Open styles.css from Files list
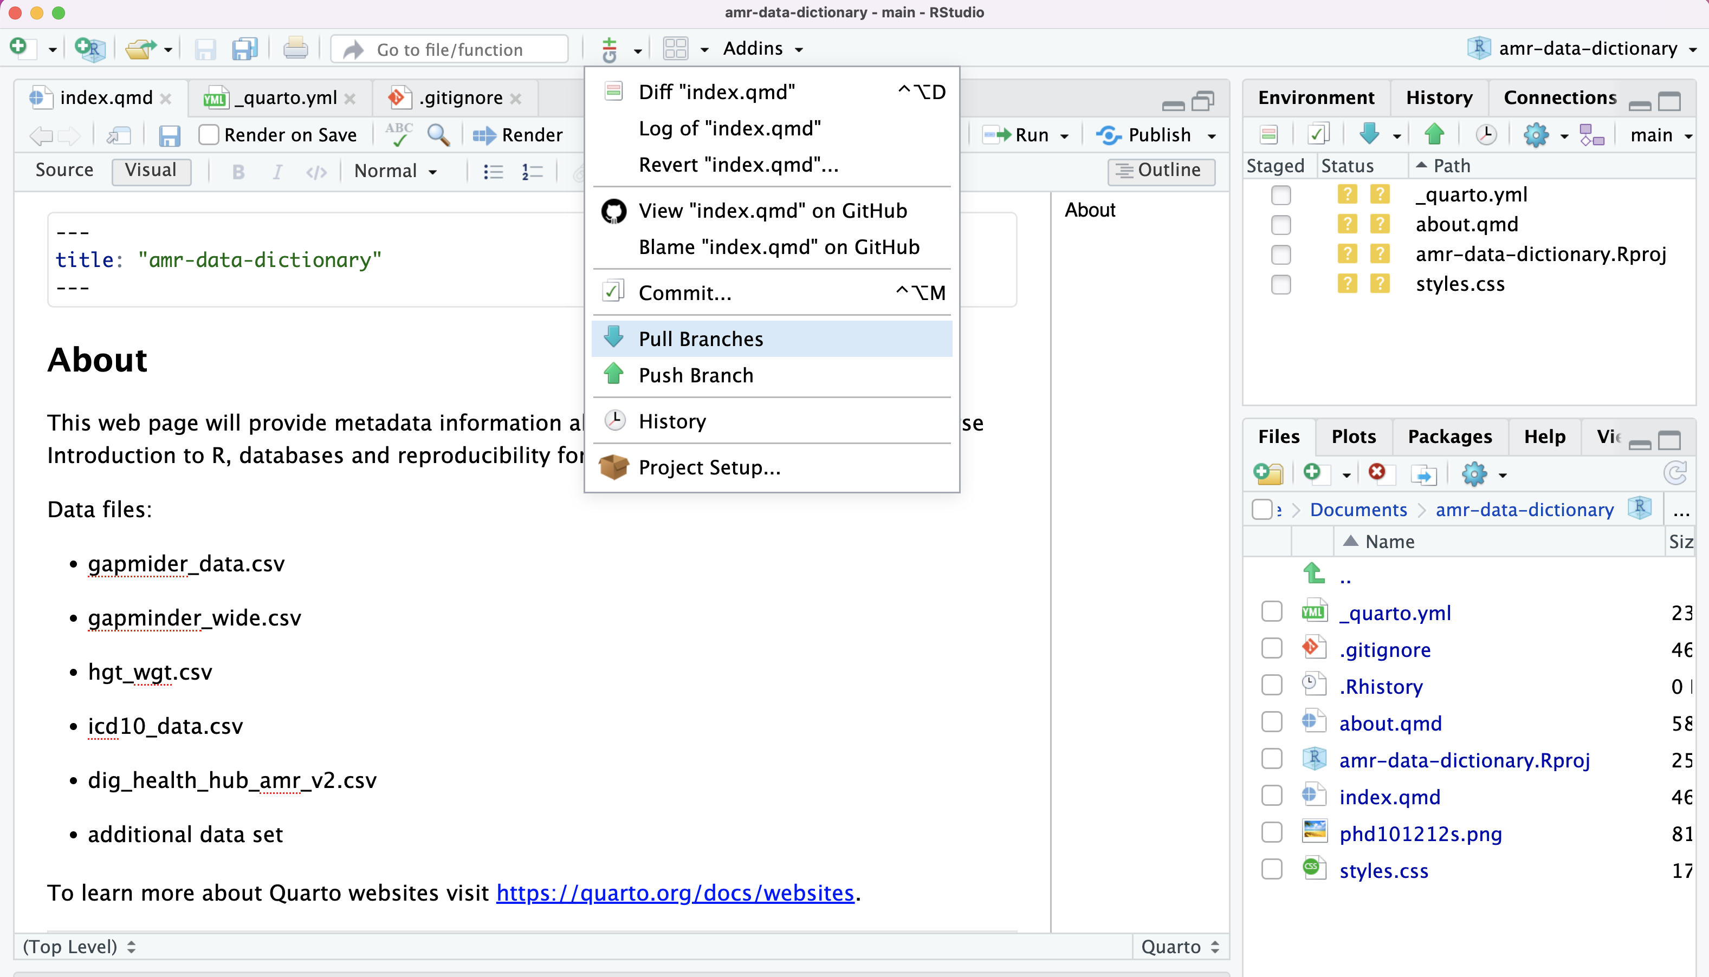Screen dimensions: 1709x977 1383,870
